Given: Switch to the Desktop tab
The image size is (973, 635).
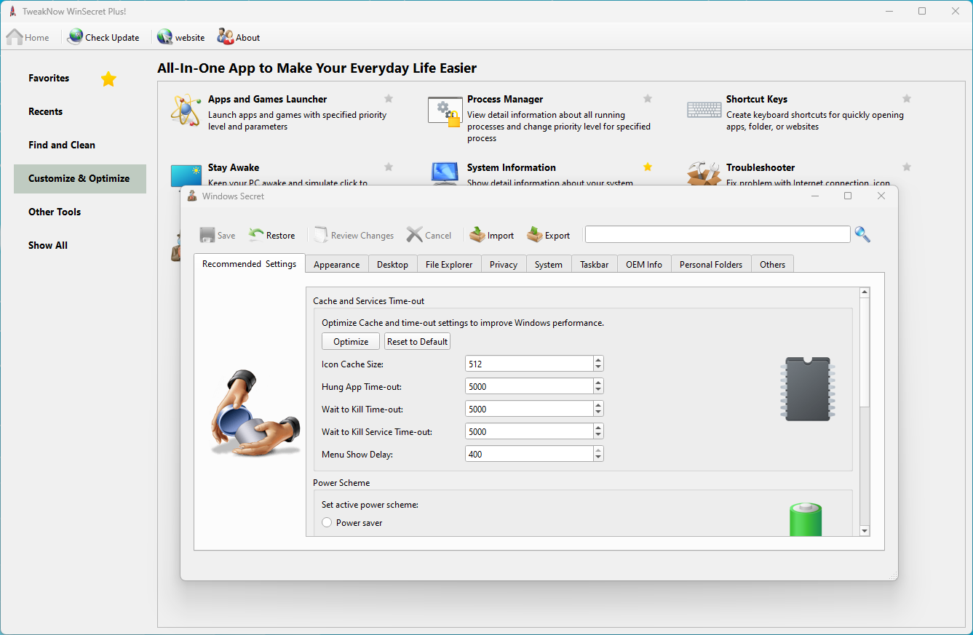Looking at the screenshot, I should pyautogui.click(x=393, y=265).
